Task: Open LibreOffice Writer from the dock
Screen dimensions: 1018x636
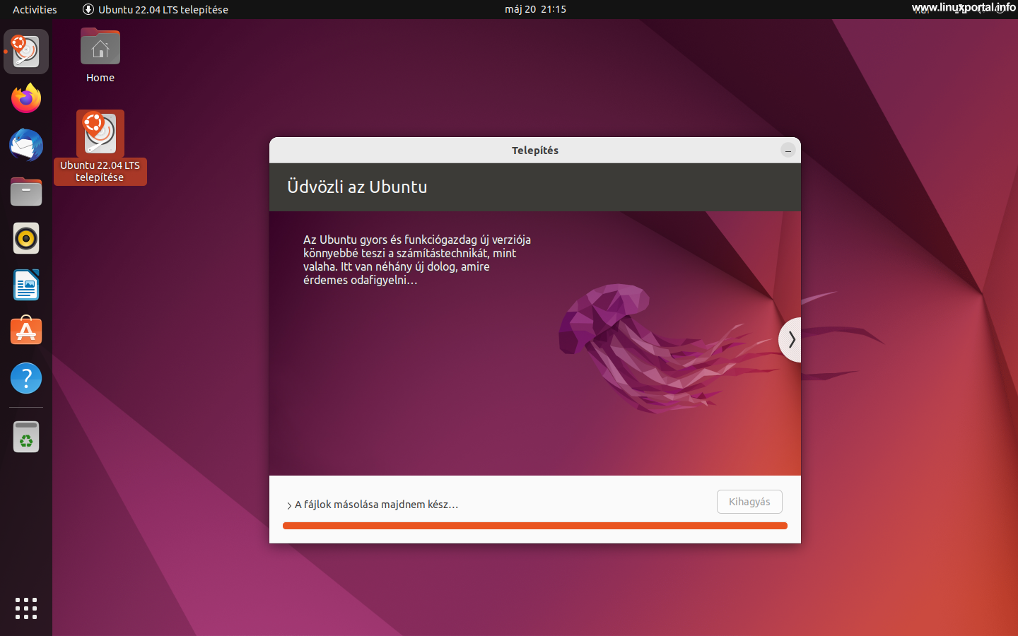Action: coord(25,285)
